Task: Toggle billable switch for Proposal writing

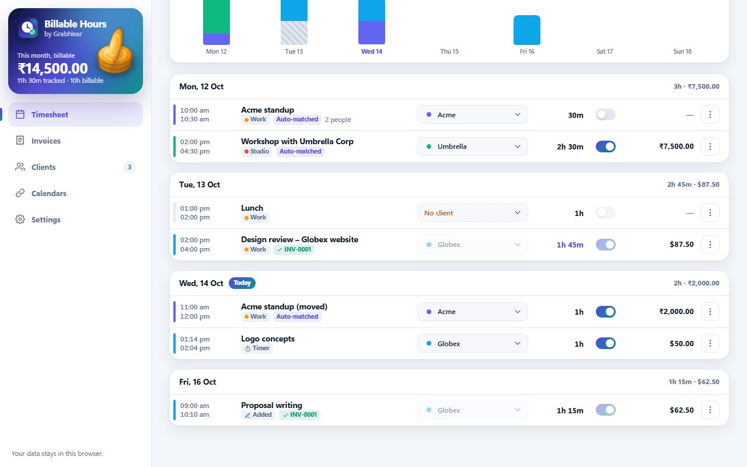Action: coord(606,410)
